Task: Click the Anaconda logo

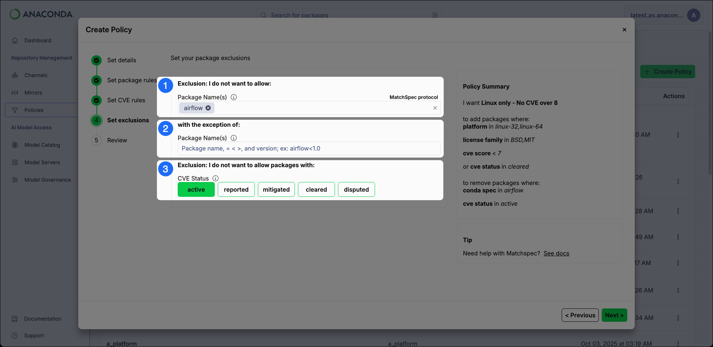Action: [42, 14]
